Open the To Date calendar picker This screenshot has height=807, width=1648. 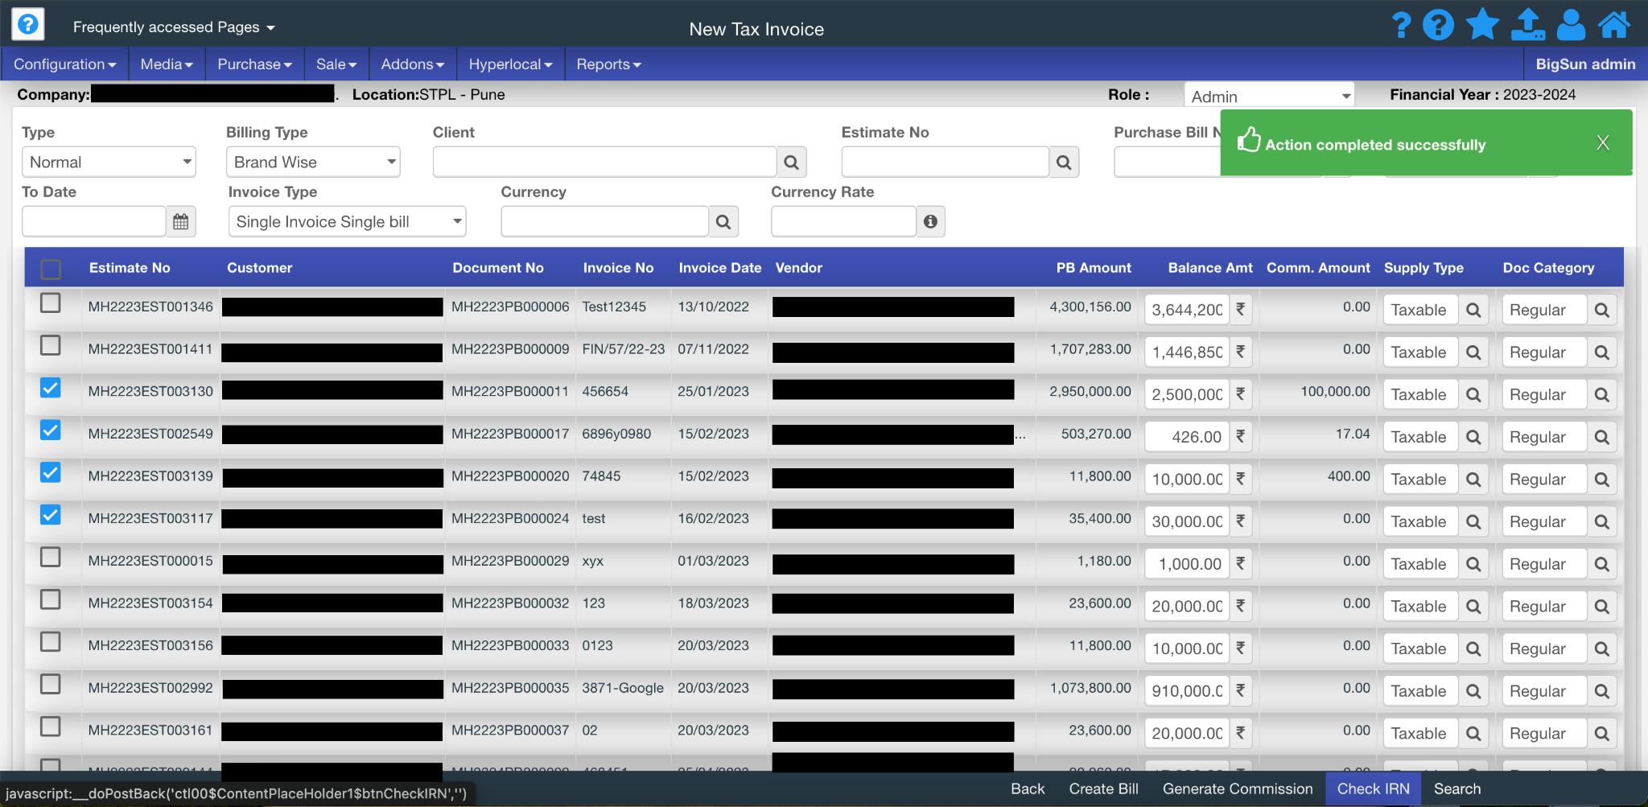[x=181, y=222]
